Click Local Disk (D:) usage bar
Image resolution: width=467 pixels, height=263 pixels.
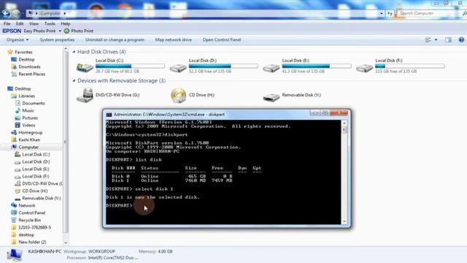tap(223, 66)
